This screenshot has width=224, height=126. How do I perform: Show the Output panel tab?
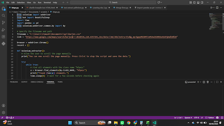coord(24,82)
